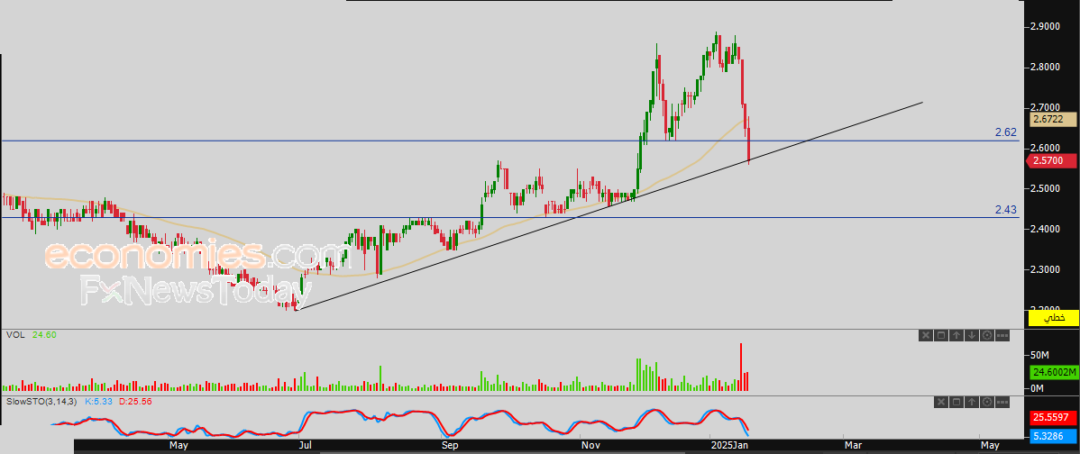Move the VOL panel up
The width and height of the screenshot is (1080, 454).
pyautogui.click(x=956, y=335)
